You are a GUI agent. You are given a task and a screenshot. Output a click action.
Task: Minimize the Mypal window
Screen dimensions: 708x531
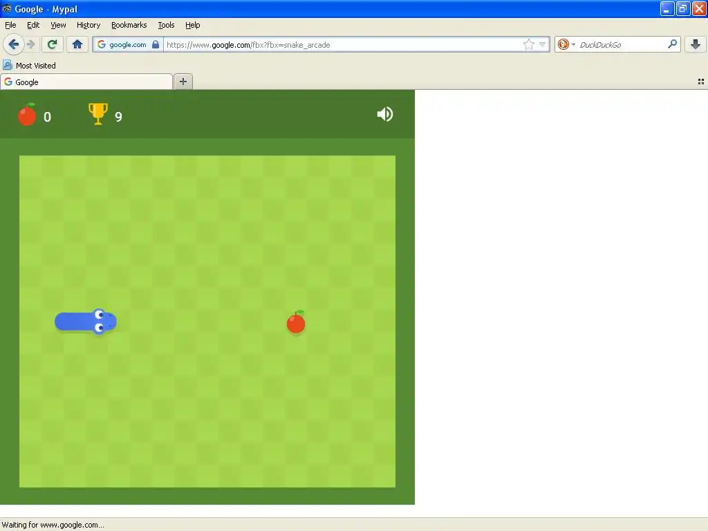[667, 8]
